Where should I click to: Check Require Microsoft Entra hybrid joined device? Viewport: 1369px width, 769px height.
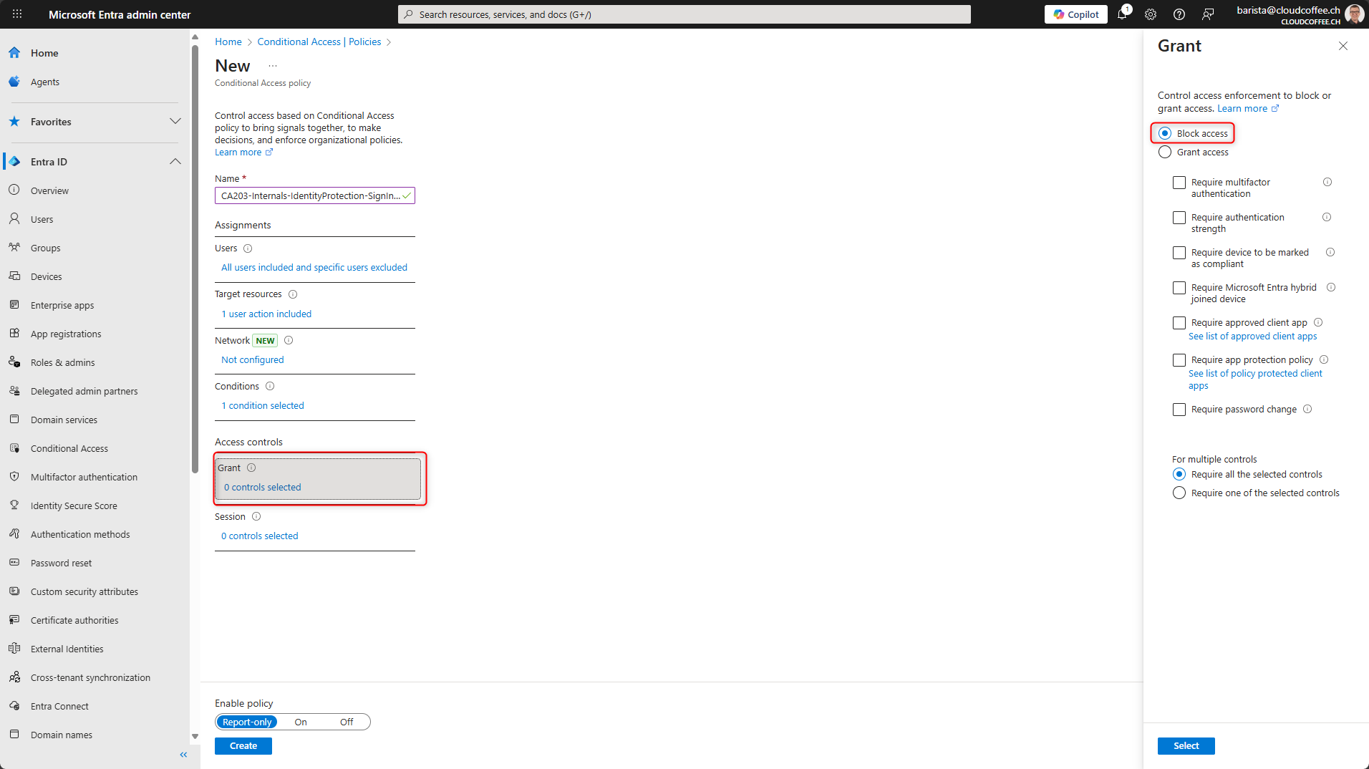[1179, 288]
